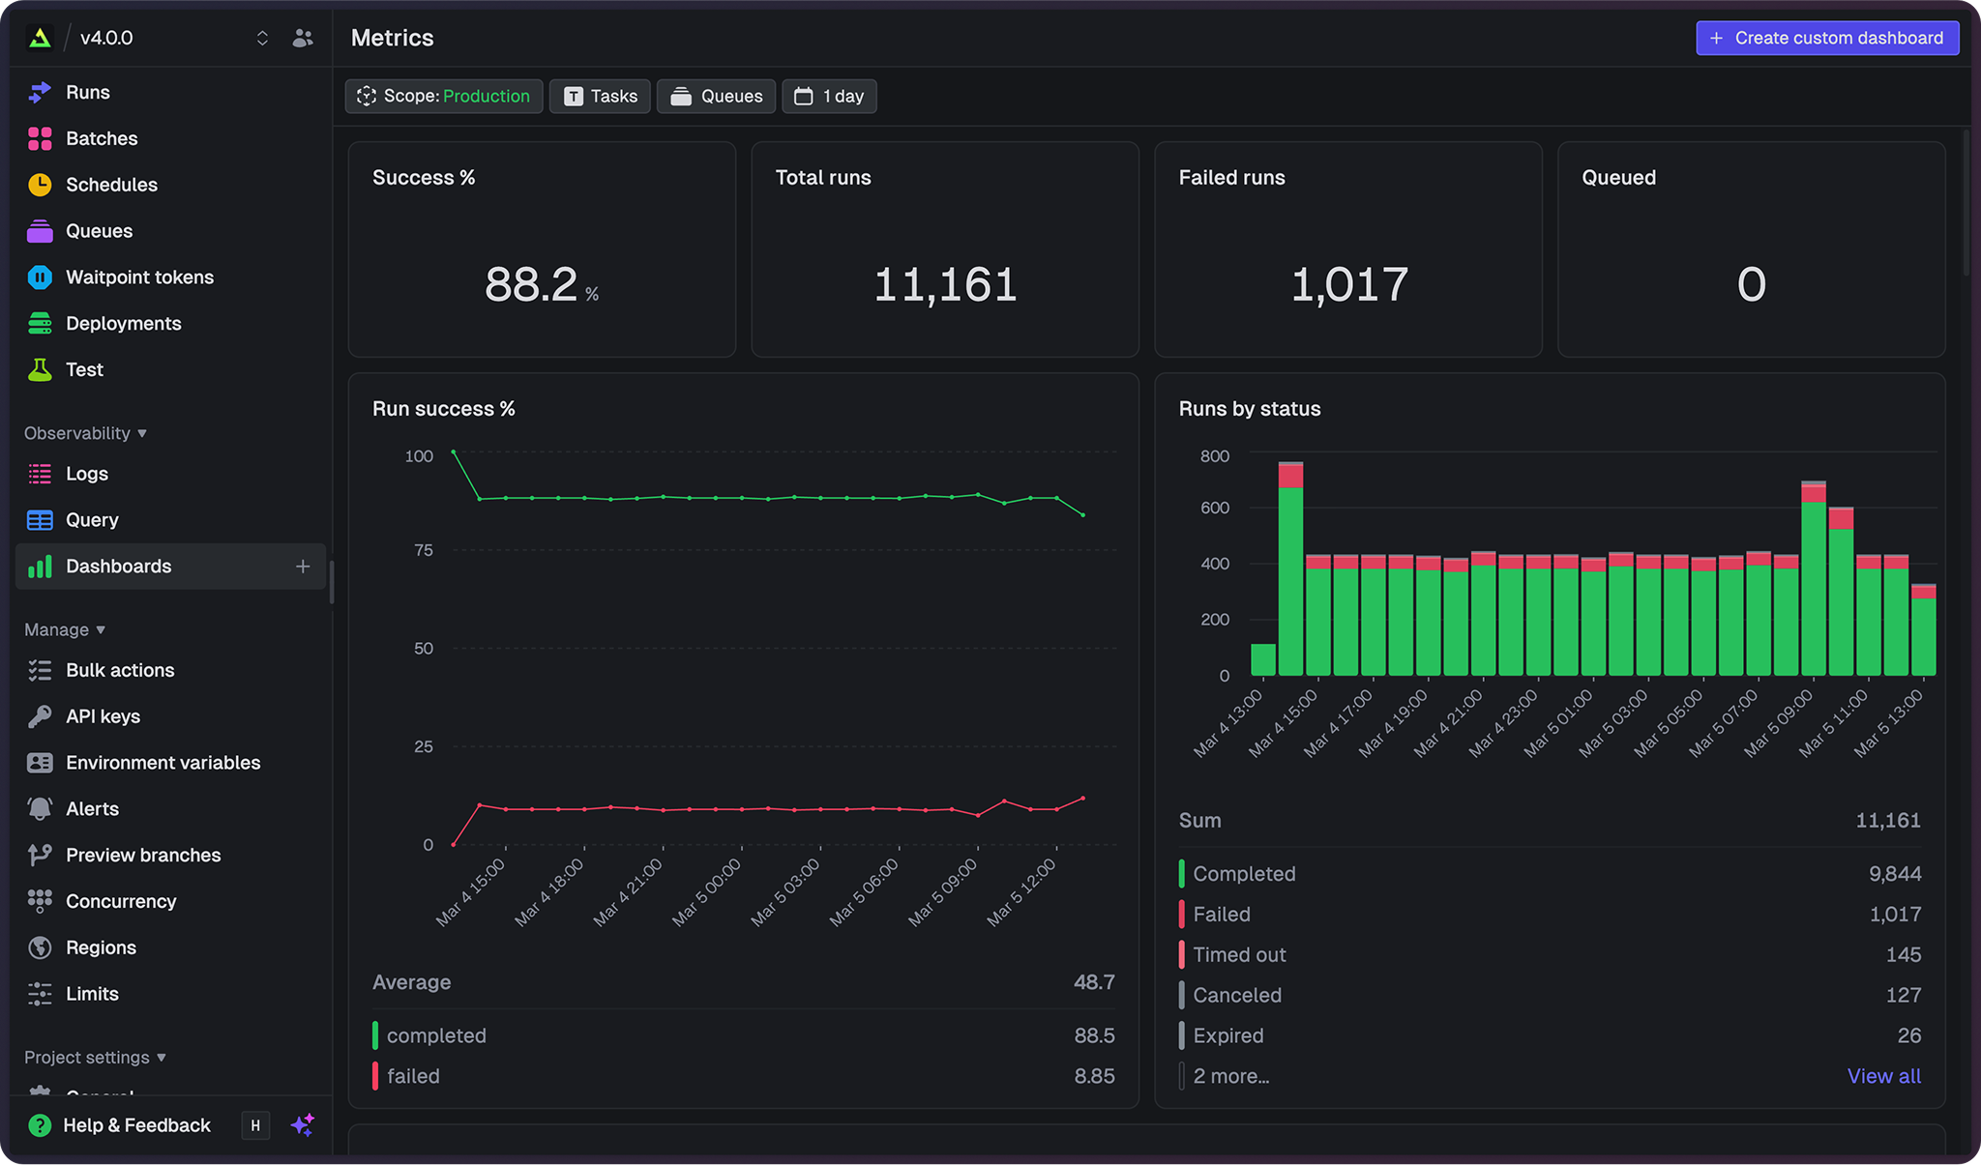The image size is (1981, 1165).
Task: Switch to the Query page
Action: click(91, 519)
